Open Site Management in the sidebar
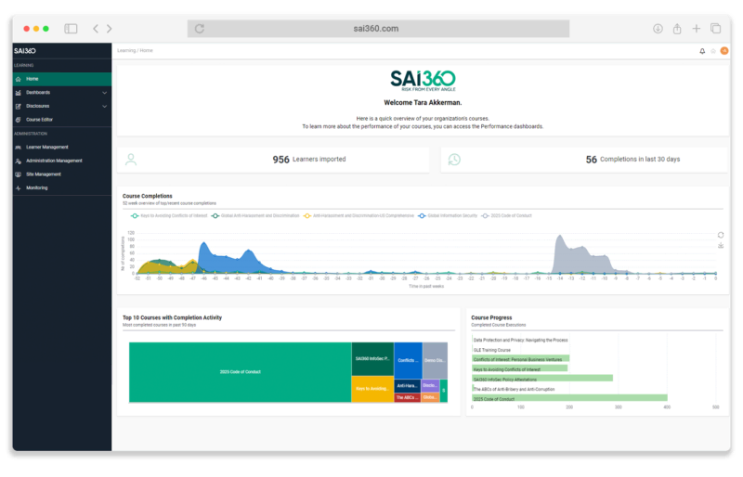This screenshot has height=477, width=743. click(43, 174)
